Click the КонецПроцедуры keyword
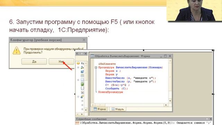This screenshot has width=222, height=125. [111, 92]
